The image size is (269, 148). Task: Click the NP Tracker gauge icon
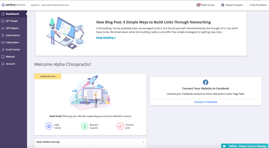(x=3, y=21)
